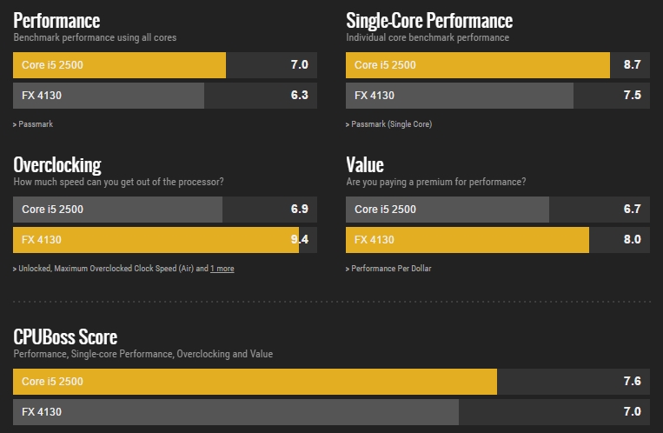The width and height of the screenshot is (663, 433).
Task: Expand Unlocked, Maximum Overclocked Clock Speed details
Action: 110,269
